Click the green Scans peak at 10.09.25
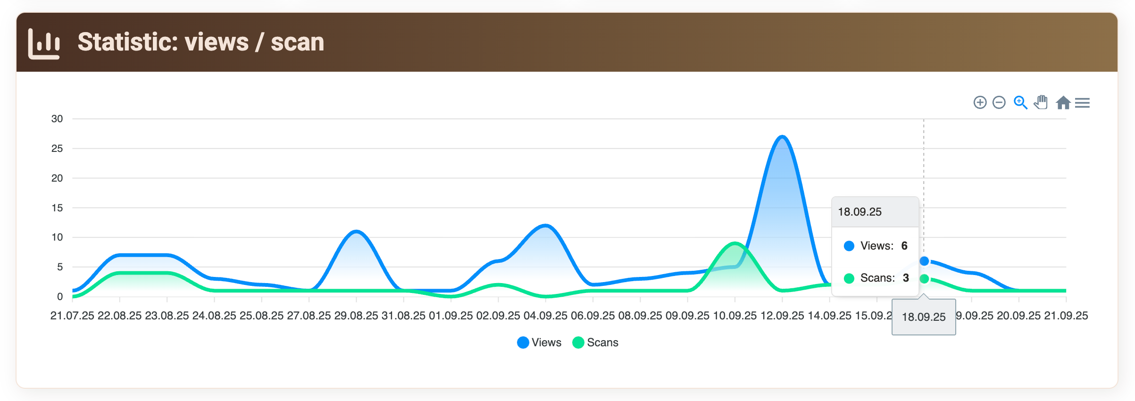The width and height of the screenshot is (1135, 401). [x=734, y=243]
